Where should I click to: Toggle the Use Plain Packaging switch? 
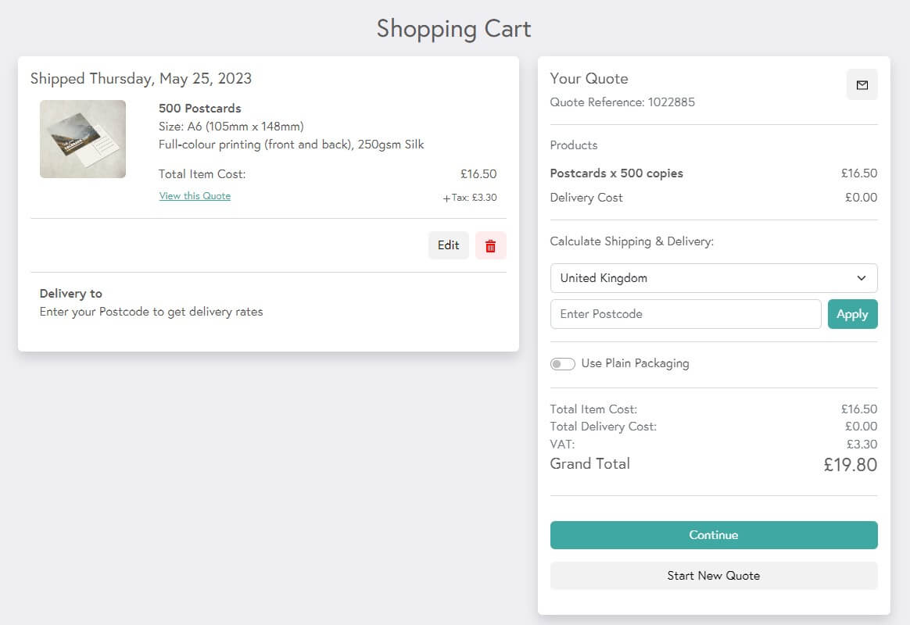(562, 363)
